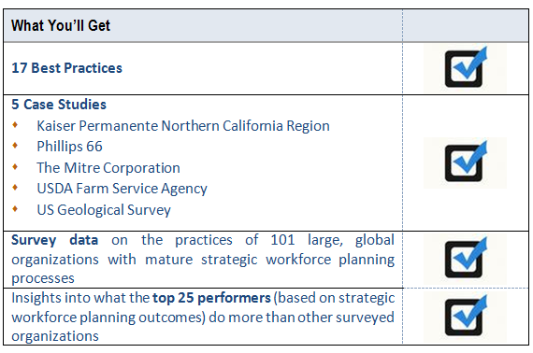Click the checkbox beside 17 Best Practices

[x=466, y=68]
